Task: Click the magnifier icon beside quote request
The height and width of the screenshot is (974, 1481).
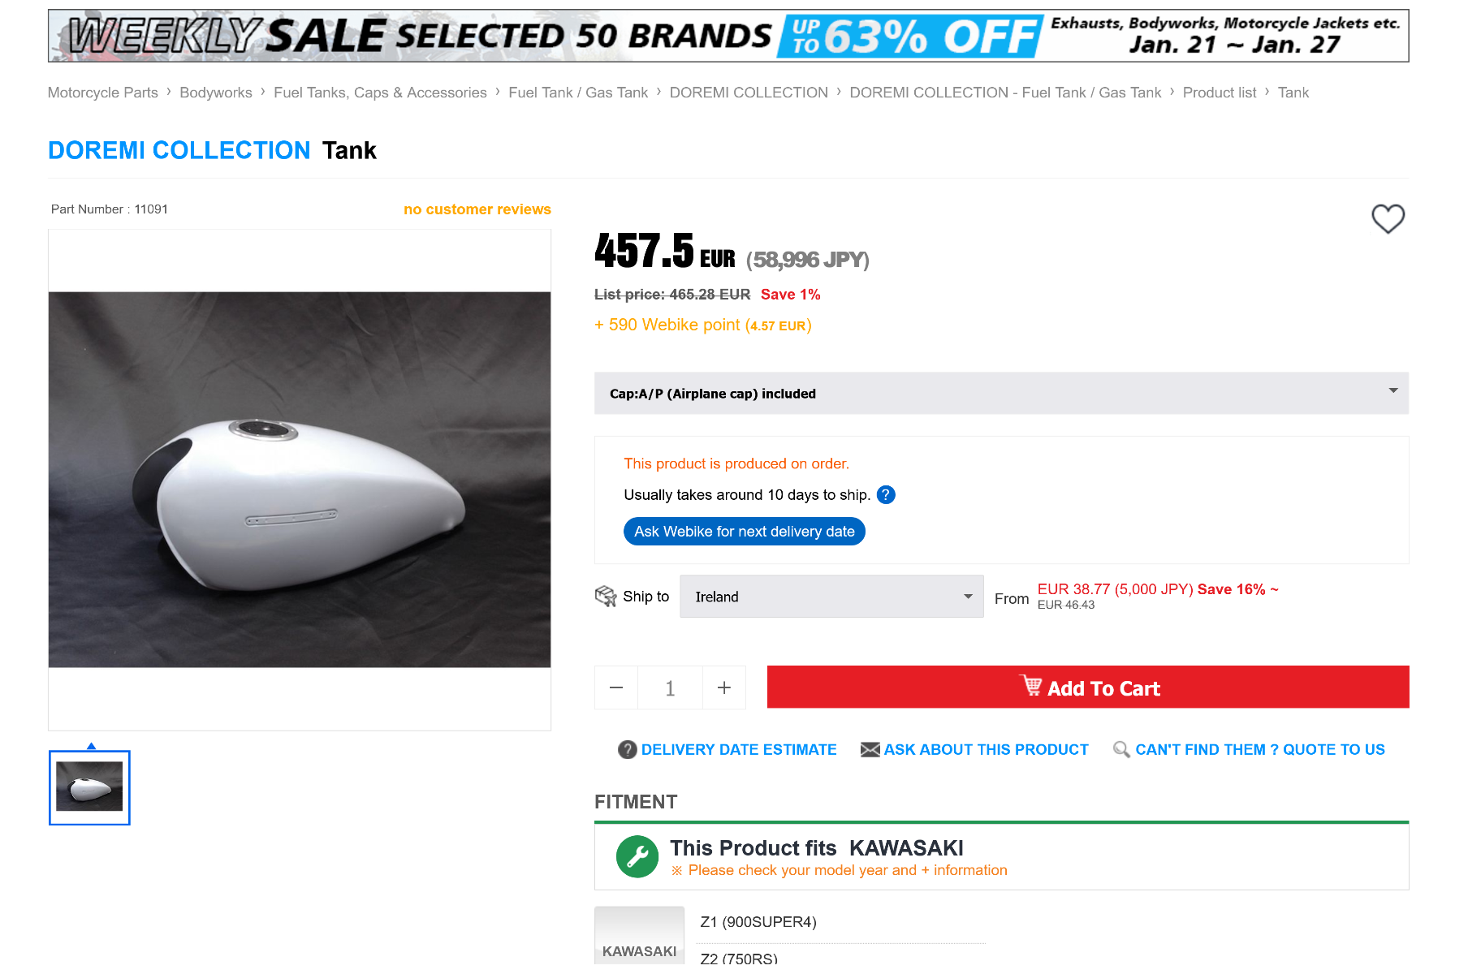Action: (x=1121, y=750)
